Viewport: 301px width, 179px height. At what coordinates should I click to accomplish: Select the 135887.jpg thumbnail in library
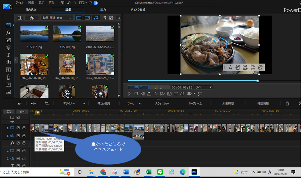tap(34, 34)
